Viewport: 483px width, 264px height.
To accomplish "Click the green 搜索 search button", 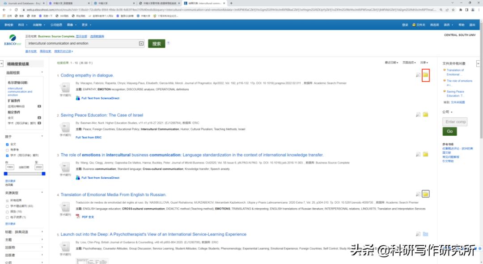I will pos(157,44).
